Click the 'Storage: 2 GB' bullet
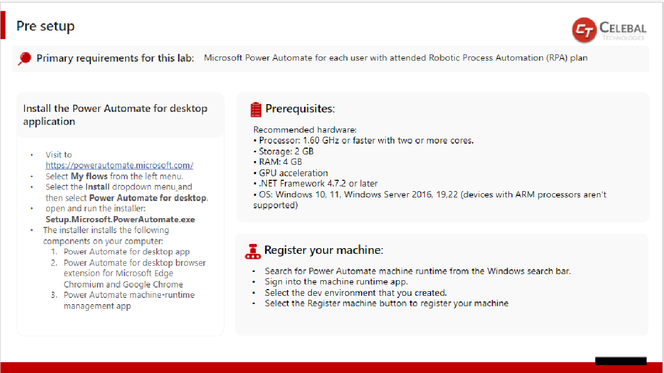The image size is (664, 373). [x=283, y=151]
